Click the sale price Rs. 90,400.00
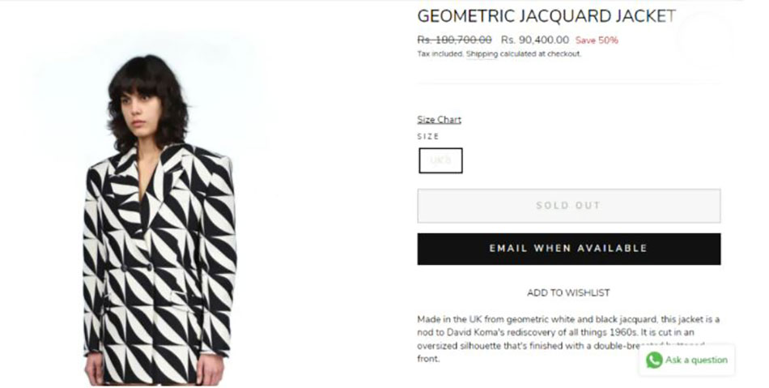The height and width of the screenshot is (388, 769). (535, 40)
